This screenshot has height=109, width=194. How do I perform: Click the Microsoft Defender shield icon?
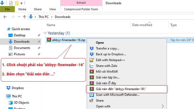click(92, 95)
